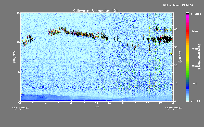Click the left AGL (km) axis label

pyautogui.click(x=14, y=57)
